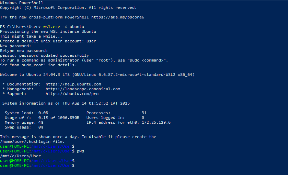The image size is (289, 175).
Task: Click the "New password:" line
Action: pyautogui.click(x=15, y=46)
